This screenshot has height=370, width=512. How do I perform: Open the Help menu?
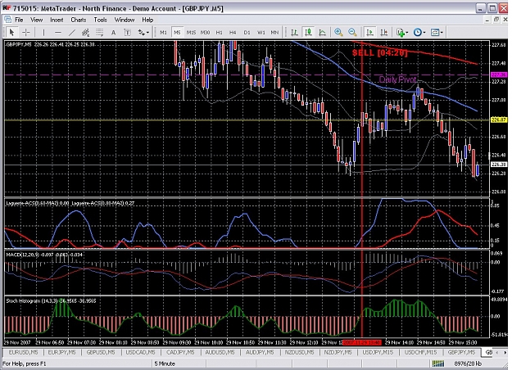point(147,20)
